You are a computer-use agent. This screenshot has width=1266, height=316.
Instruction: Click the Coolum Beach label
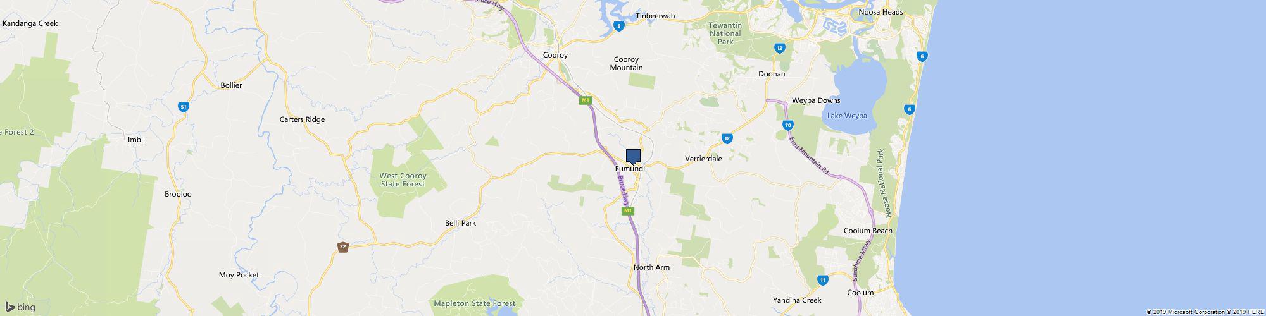pos(868,231)
